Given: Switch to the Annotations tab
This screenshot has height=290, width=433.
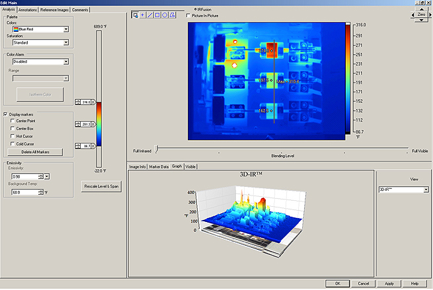Looking at the screenshot, I should point(28,10).
